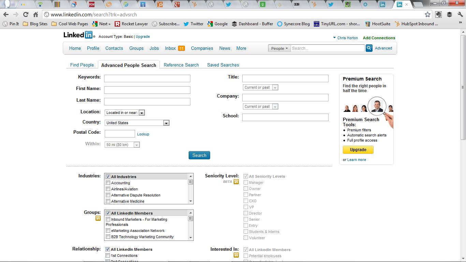
Task: Check the Accounting industry checkbox
Action: (108, 183)
